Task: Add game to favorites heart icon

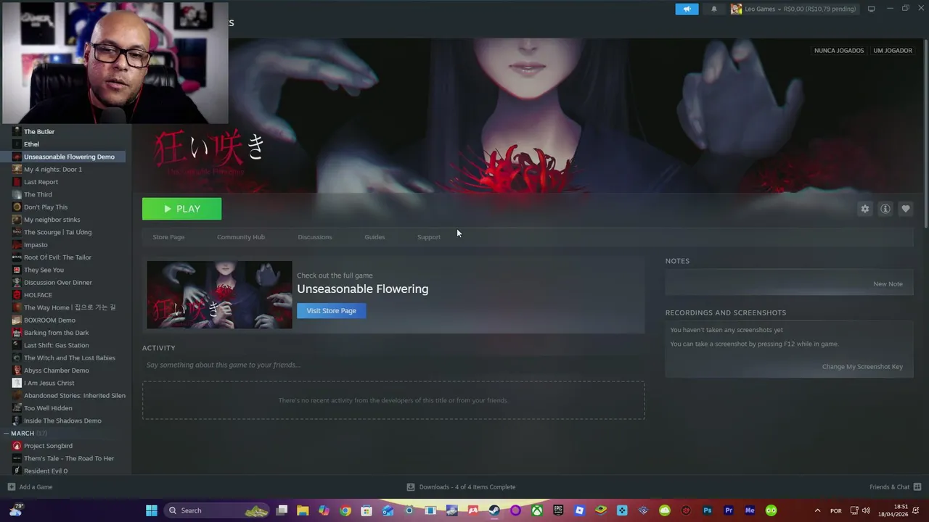Action: (x=905, y=209)
